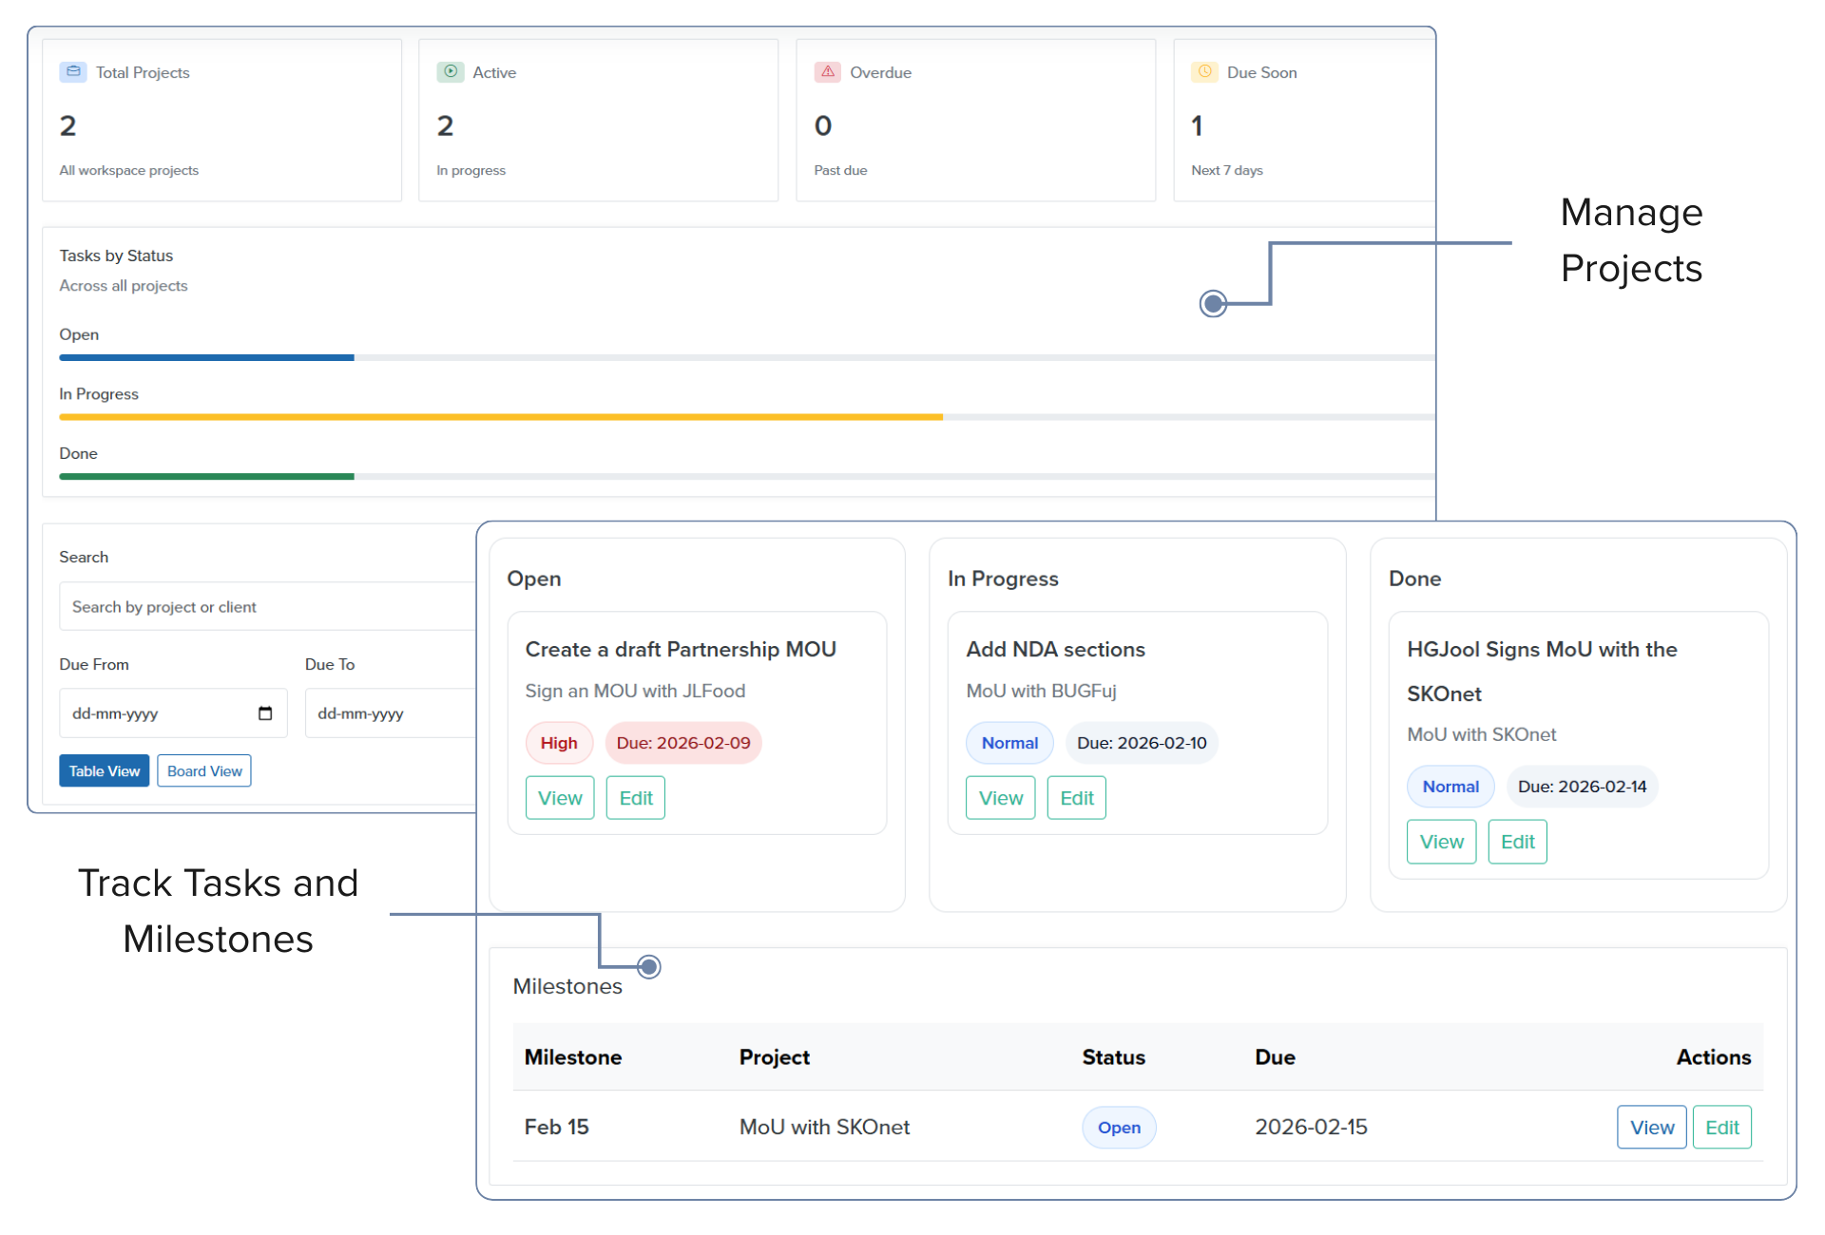Image resolution: width=1825 pixels, height=1235 pixels.
Task: View the Feb 15 milestone row
Action: pos(1651,1127)
